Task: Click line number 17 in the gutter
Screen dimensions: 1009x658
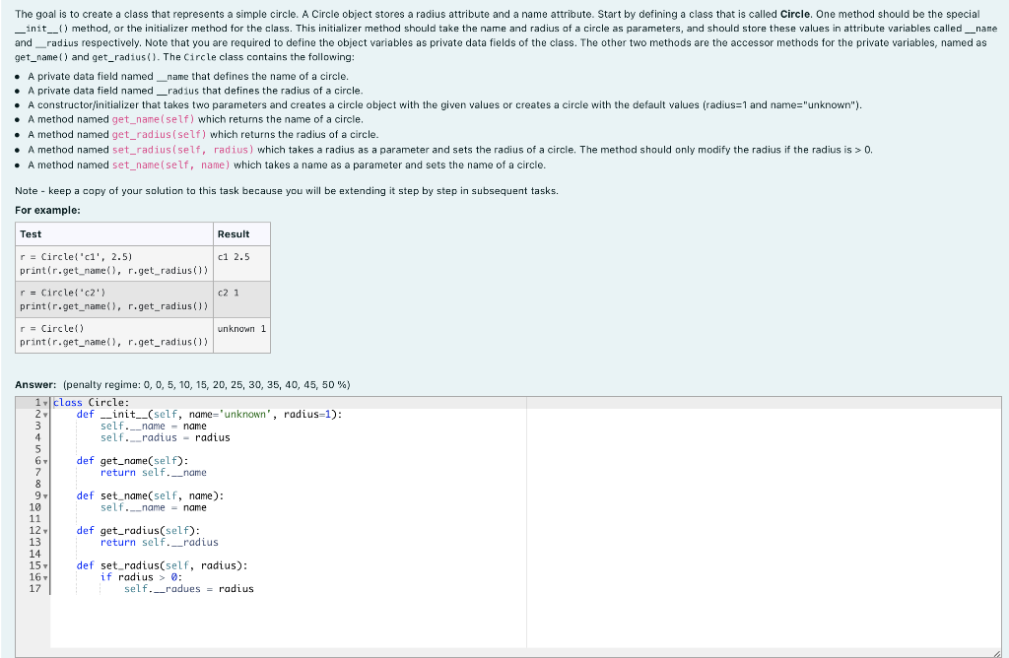Action: pyautogui.click(x=34, y=588)
